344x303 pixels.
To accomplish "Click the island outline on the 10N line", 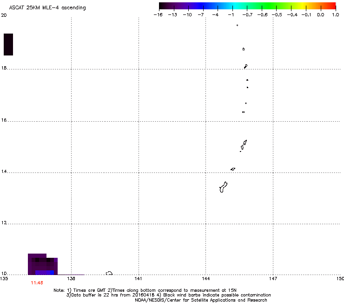I will point(109,273).
